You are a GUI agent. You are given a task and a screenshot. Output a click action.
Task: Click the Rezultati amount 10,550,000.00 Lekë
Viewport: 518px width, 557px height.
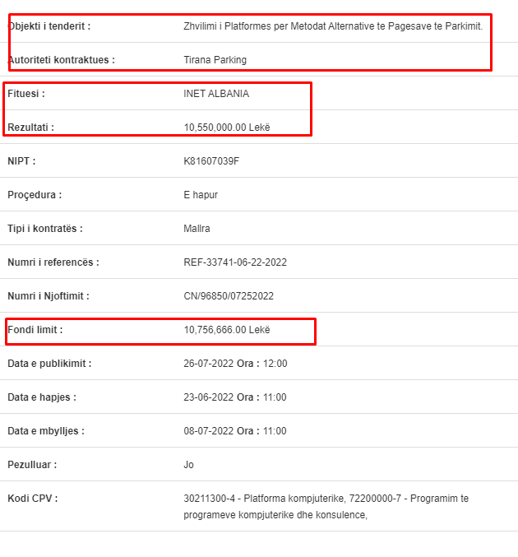tap(226, 128)
